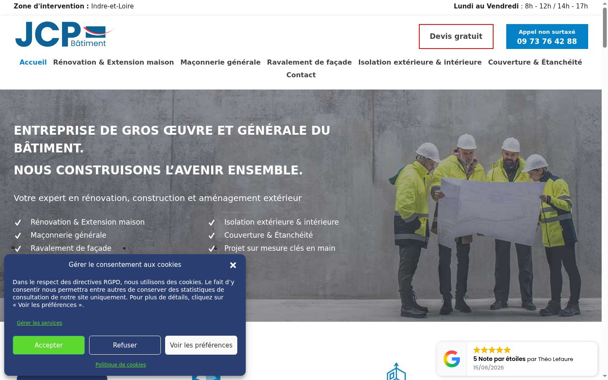Image resolution: width=608 pixels, height=380 pixels.
Task: Click 'Maçonnerie générale' in hero list
Action: (68, 235)
